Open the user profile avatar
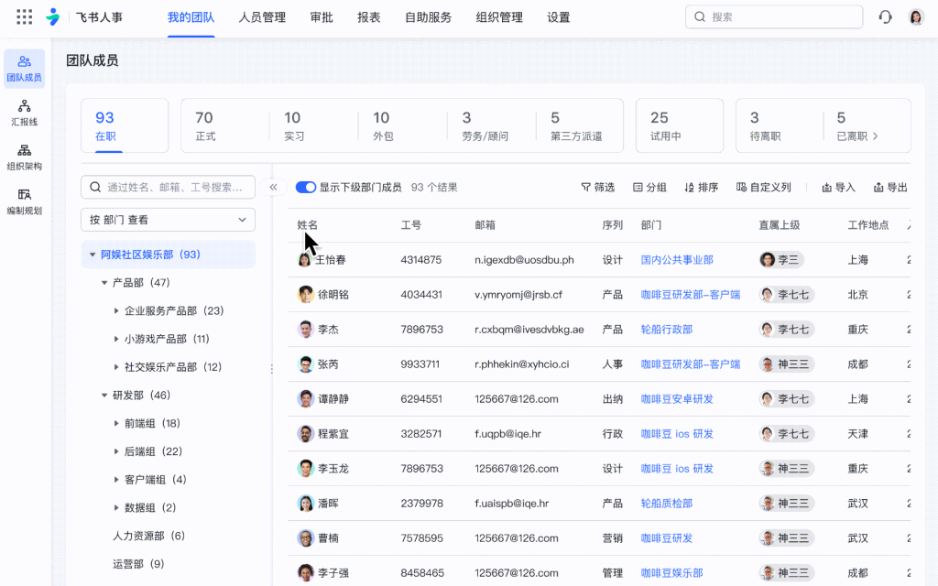 [916, 16]
